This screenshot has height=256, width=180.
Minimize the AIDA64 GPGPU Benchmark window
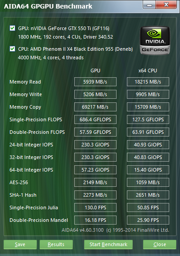click(x=149, y=5)
